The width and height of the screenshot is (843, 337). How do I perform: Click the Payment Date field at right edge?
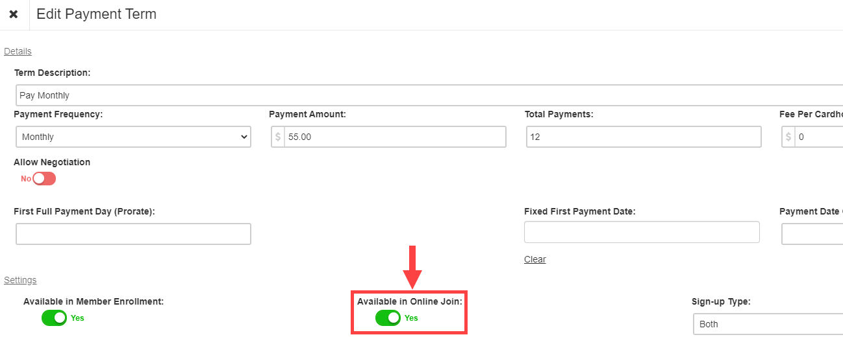pos(812,234)
